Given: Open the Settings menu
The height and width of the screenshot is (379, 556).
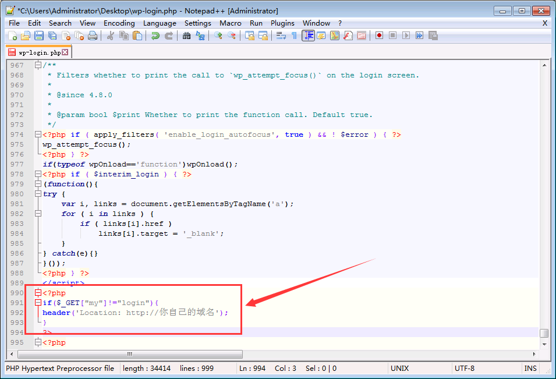Looking at the screenshot, I should (x=198, y=23).
